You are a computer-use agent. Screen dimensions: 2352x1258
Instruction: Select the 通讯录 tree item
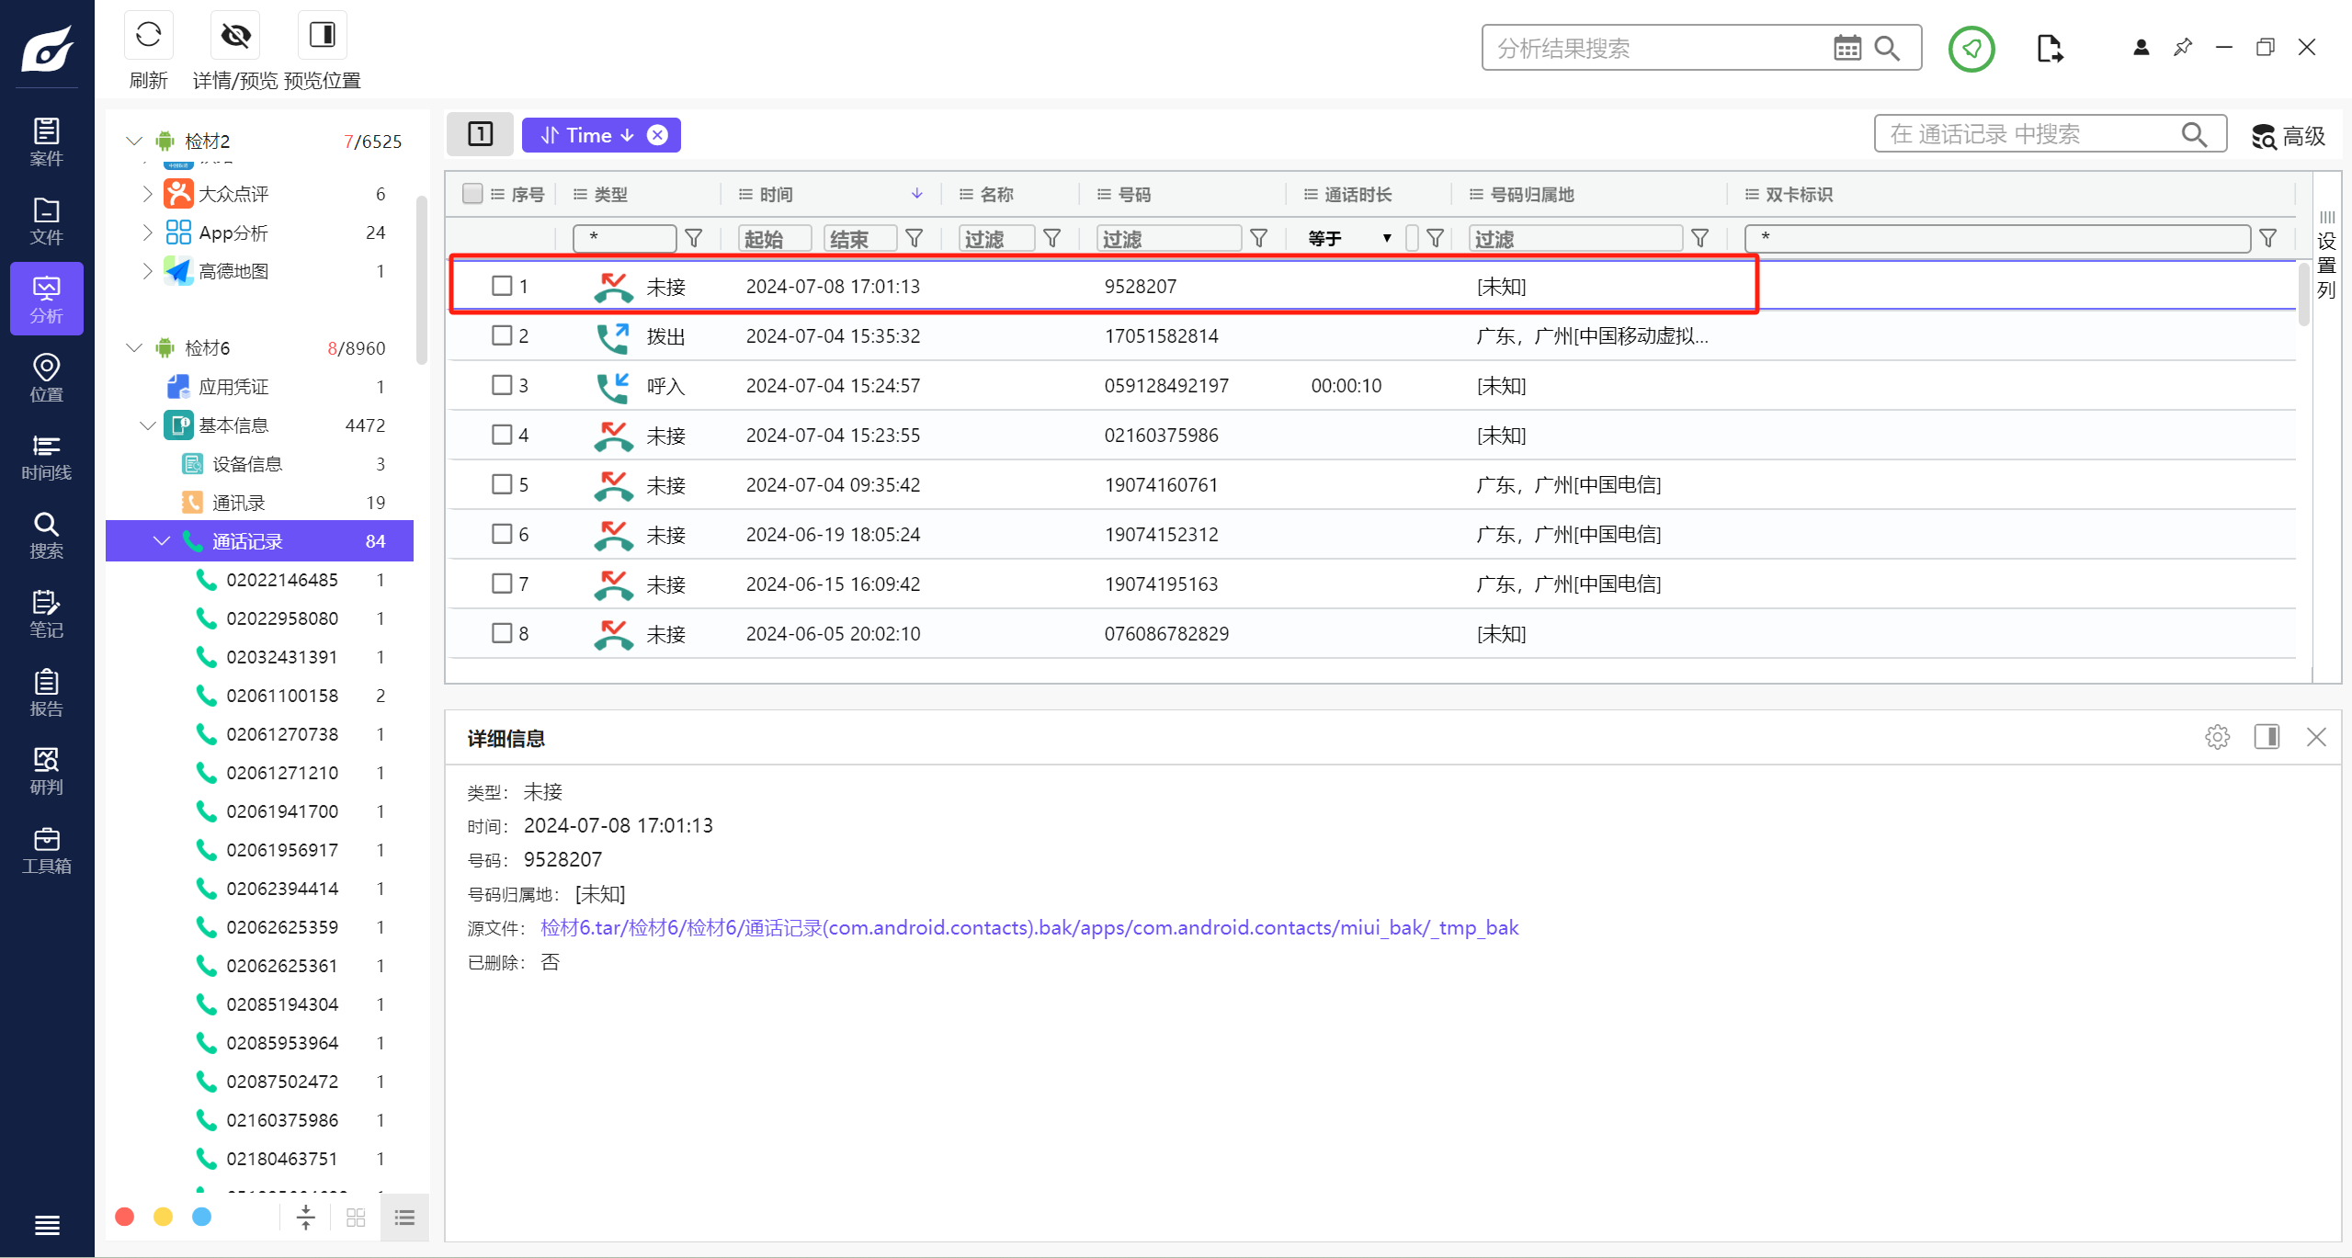(238, 503)
